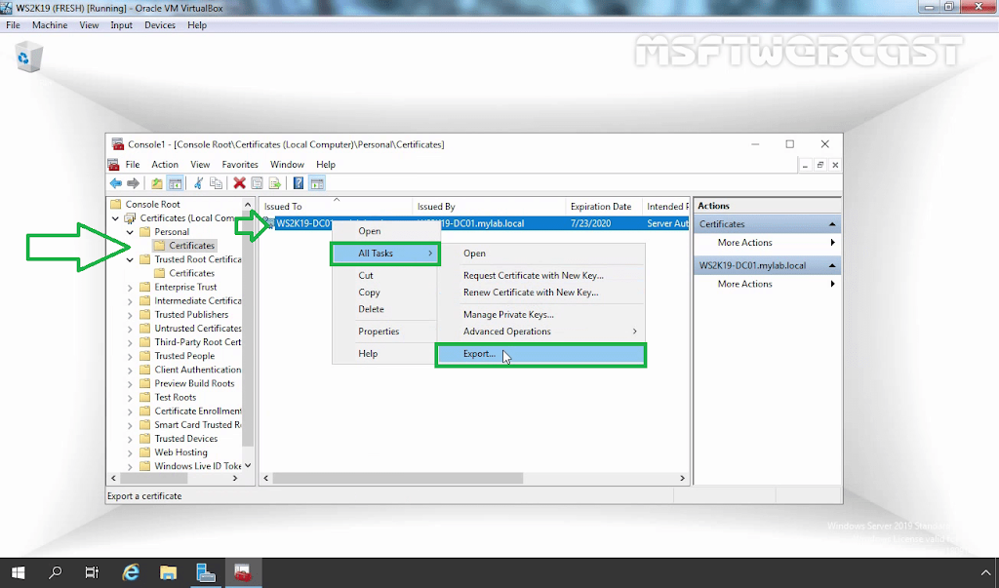The height and width of the screenshot is (588, 999).
Task: Click the Forward arrow in the console toolbar
Action: 133,183
